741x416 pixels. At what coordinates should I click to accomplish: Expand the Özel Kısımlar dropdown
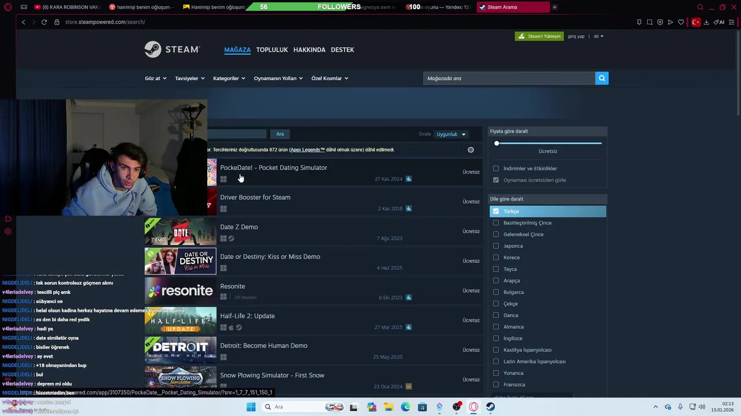[329, 78]
